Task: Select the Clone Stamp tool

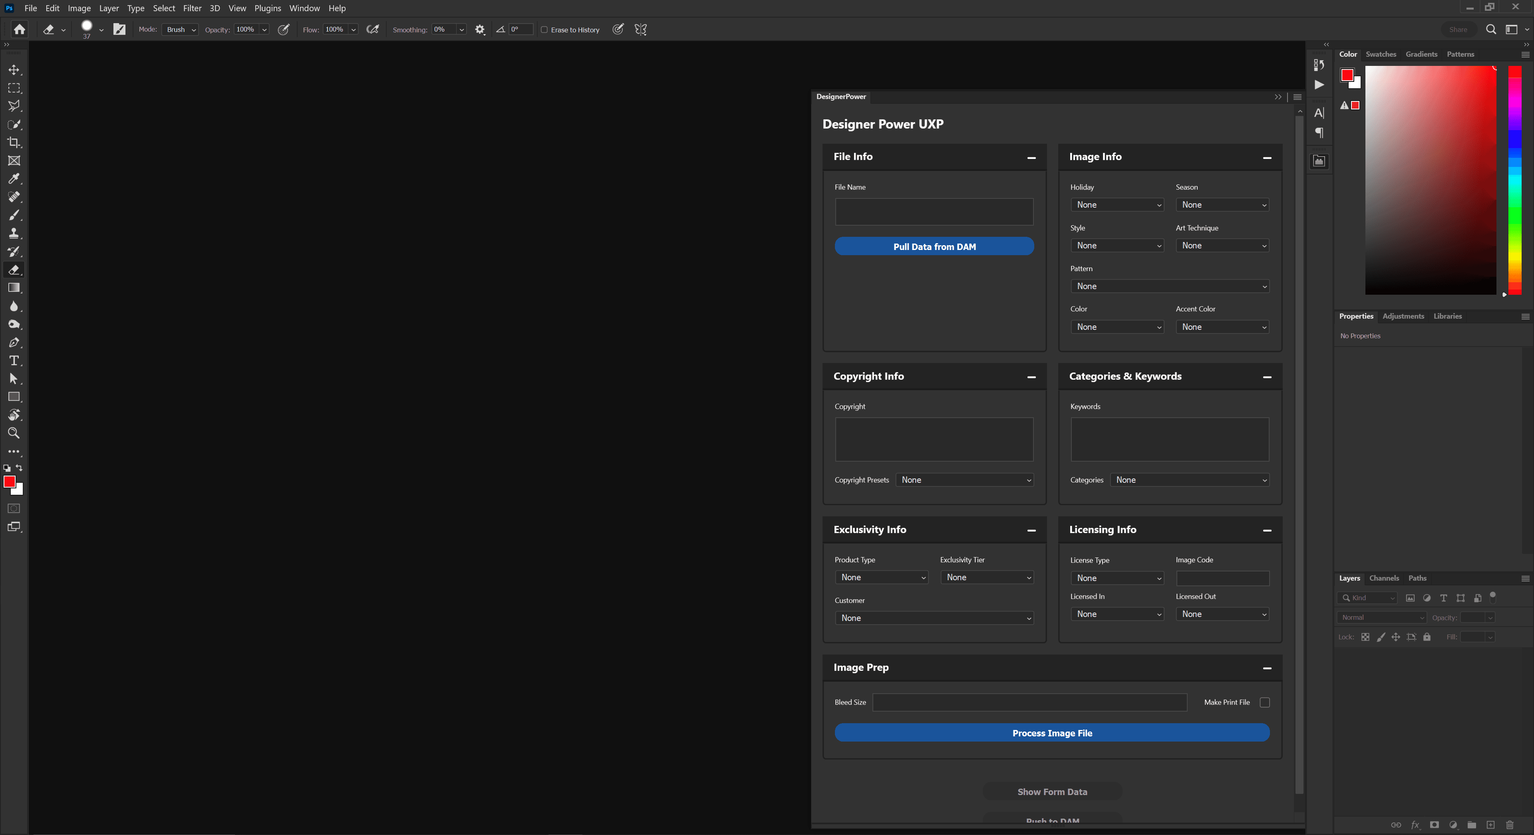Action: (x=14, y=233)
